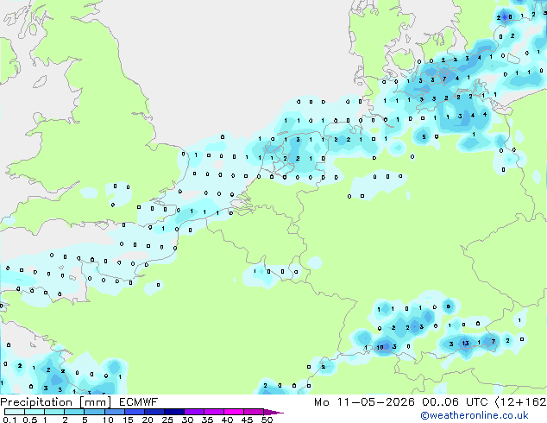Viewport: 547px width, 423px height.
Task: Click the '10' legend scale label
Action: click(108, 420)
